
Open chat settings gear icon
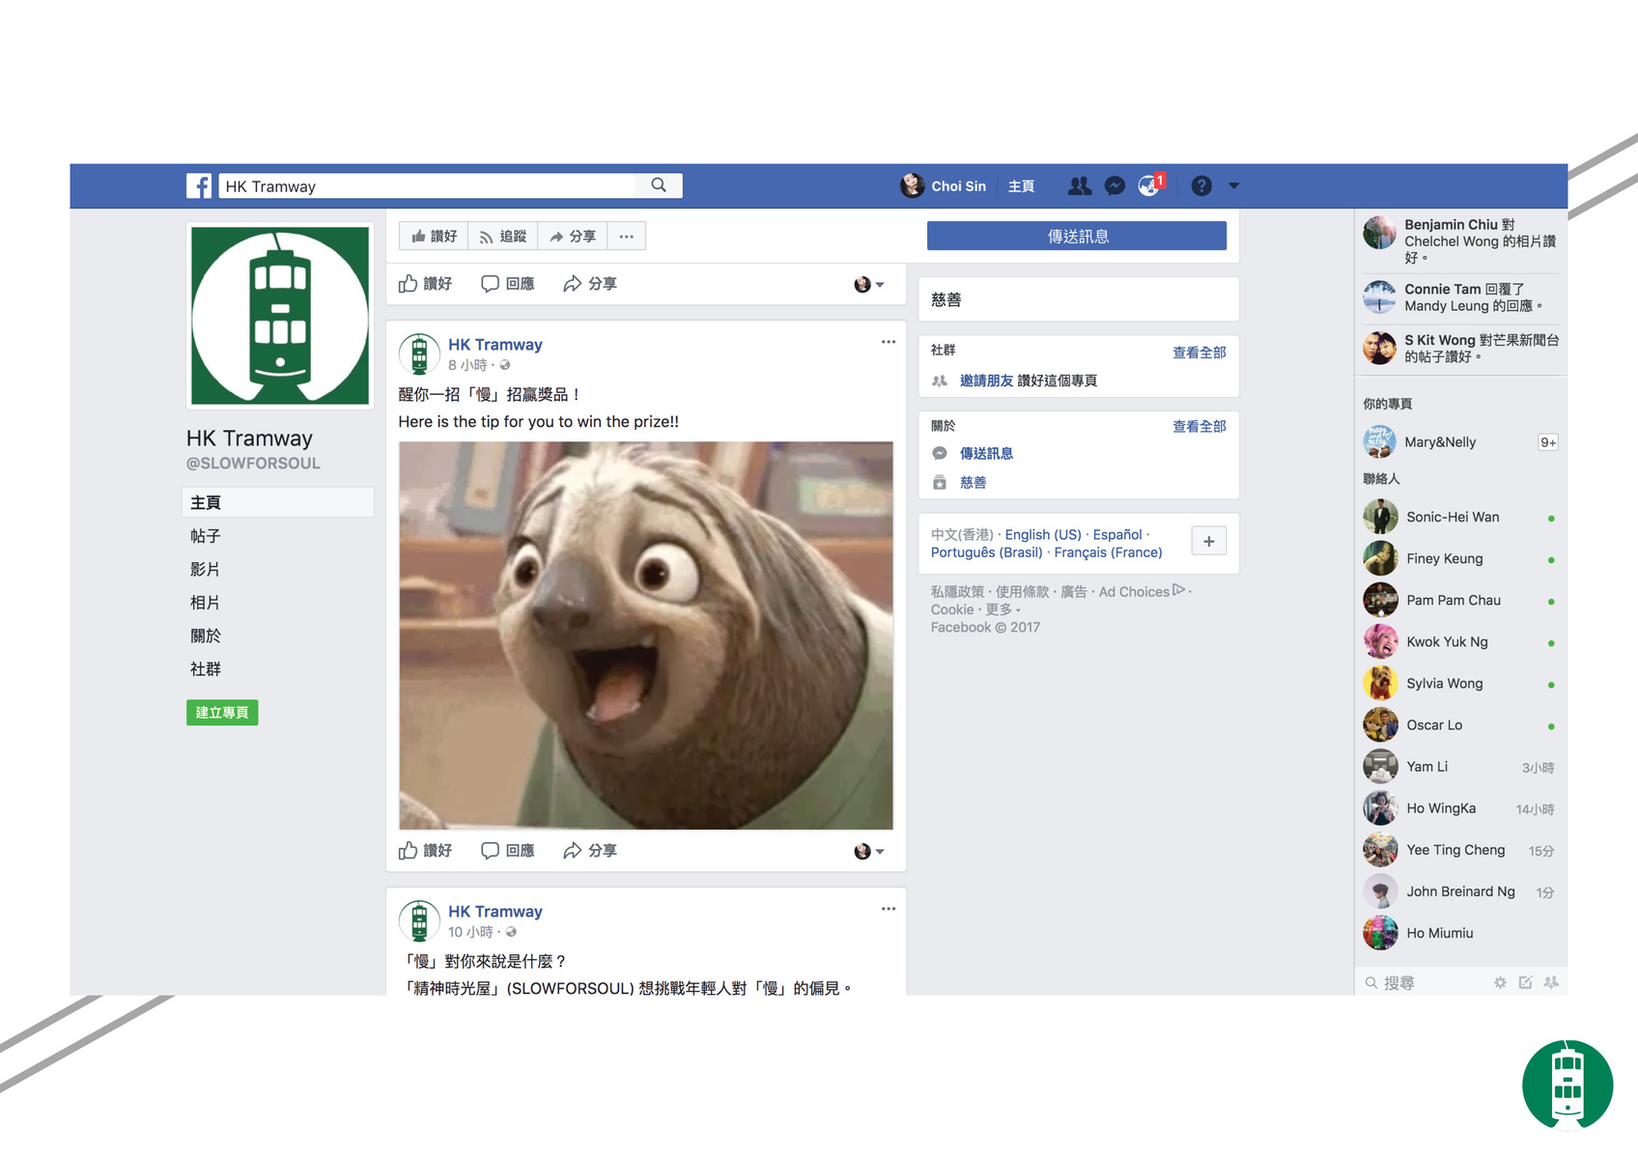pos(1500,982)
